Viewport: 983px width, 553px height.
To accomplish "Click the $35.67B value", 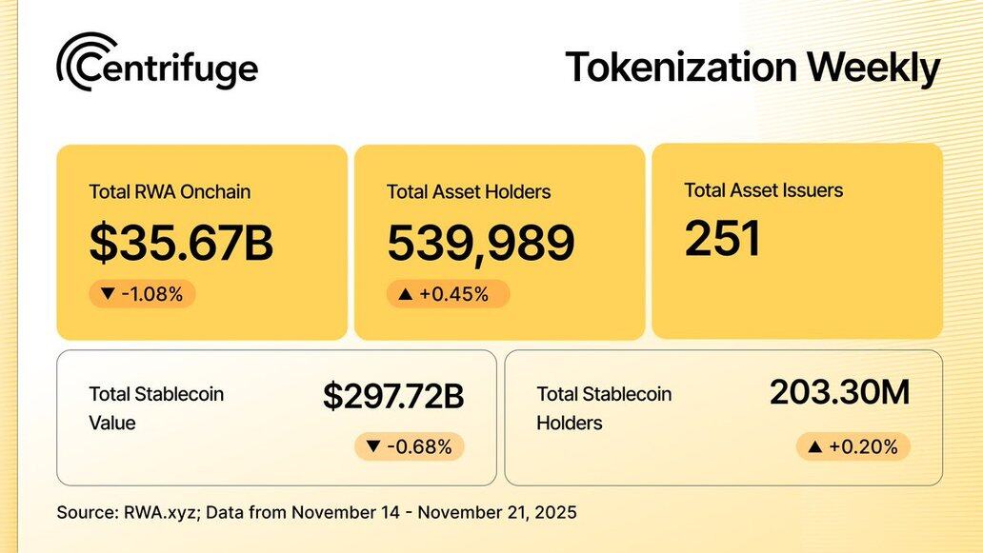I will click(181, 243).
